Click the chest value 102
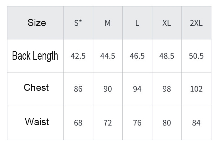The height and width of the screenshot is (147, 218). (x=196, y=89)
